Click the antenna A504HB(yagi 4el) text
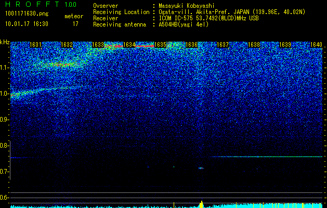The width and height of the screenshot is (327, 208). pyautogui.click(x=184, y=24)
